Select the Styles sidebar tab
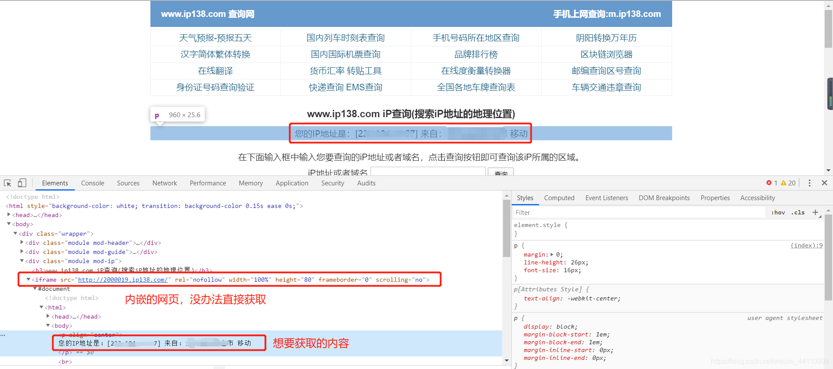 point(525,198)
